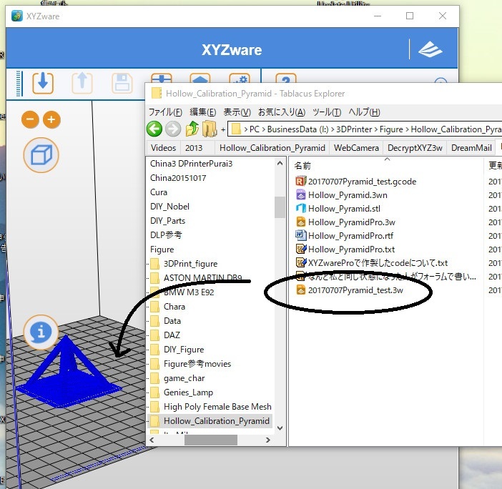Select 3DPrint_figure folder
The height and width of the screenshot is (489, 502).
190,264
